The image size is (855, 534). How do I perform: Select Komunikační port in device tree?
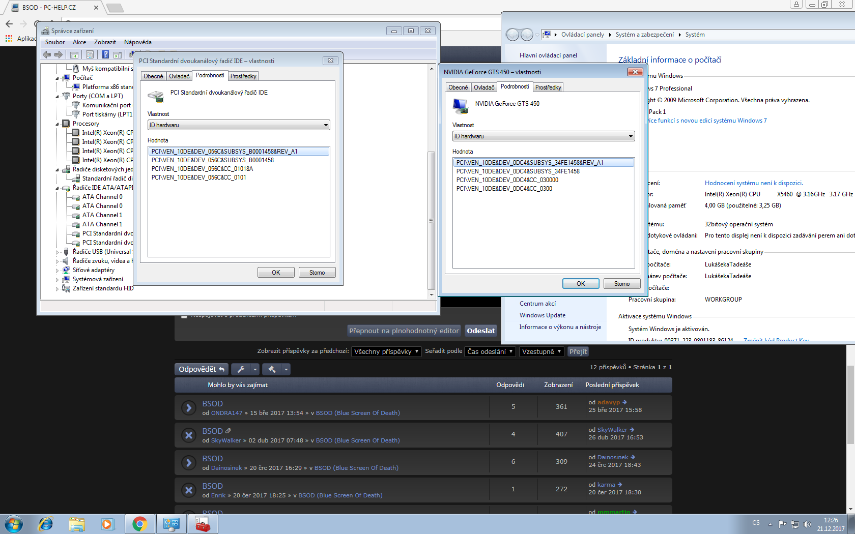[x=106, y=105]
